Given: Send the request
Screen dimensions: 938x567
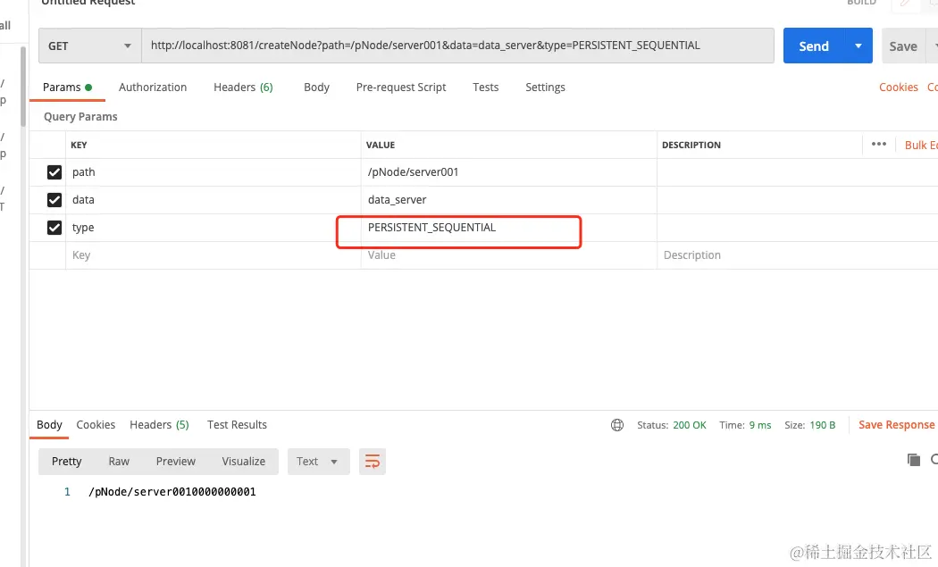Looking at the screenshot, I should coord(814,46).
